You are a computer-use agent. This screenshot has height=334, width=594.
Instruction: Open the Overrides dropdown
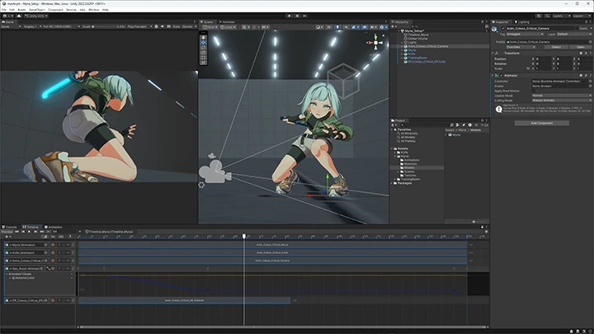(521, 47)
